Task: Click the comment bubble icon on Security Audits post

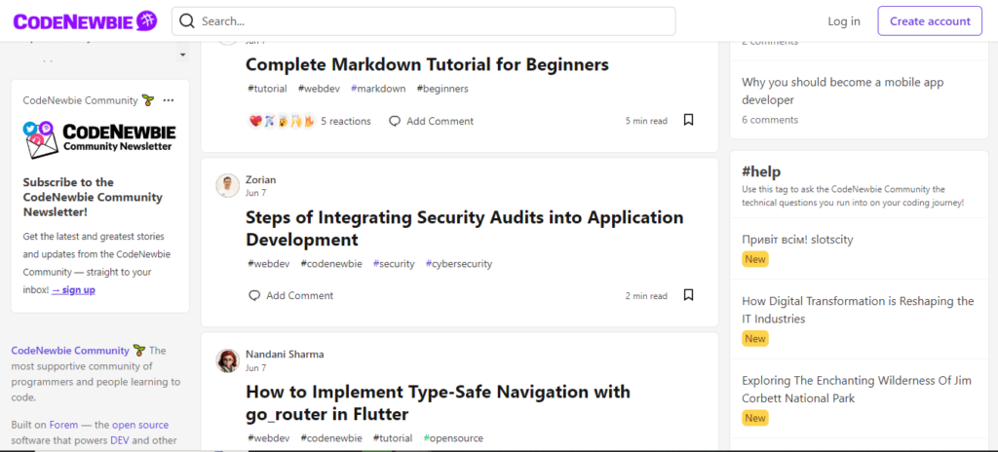Action: tap(254, 295)
